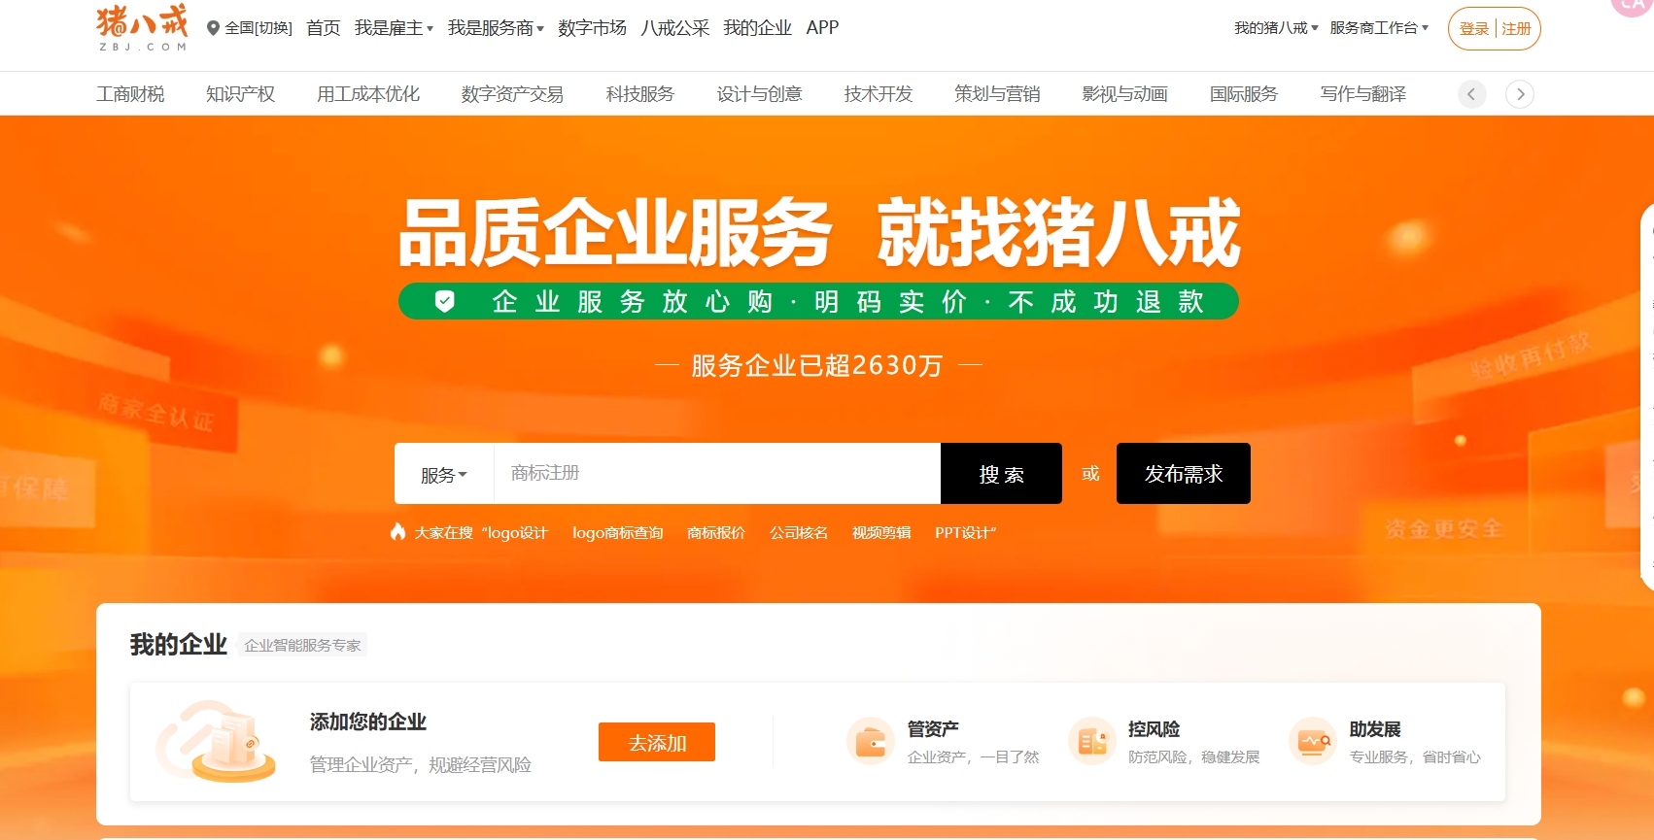
Task: Open 数字市场 in top navigation
Action: click(592, 28)
